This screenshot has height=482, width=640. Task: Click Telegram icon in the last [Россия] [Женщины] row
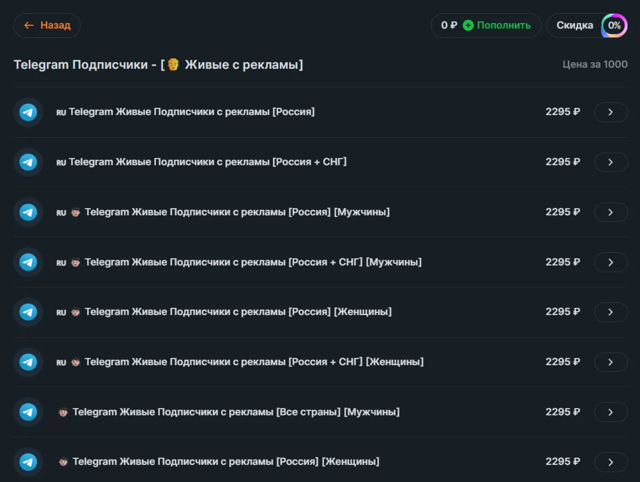click(28, 462)
